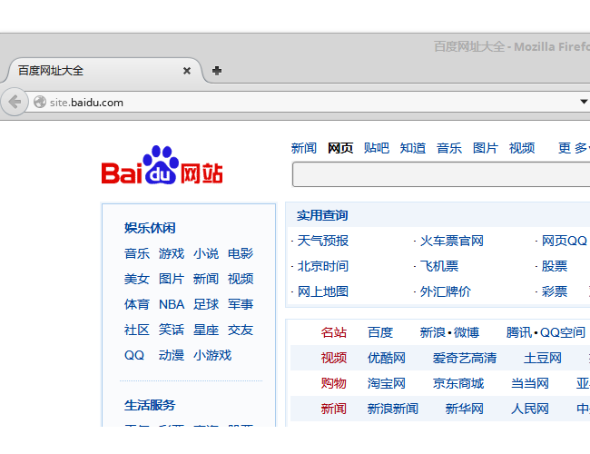Open the 体育 category link

(x=137, y=304)
